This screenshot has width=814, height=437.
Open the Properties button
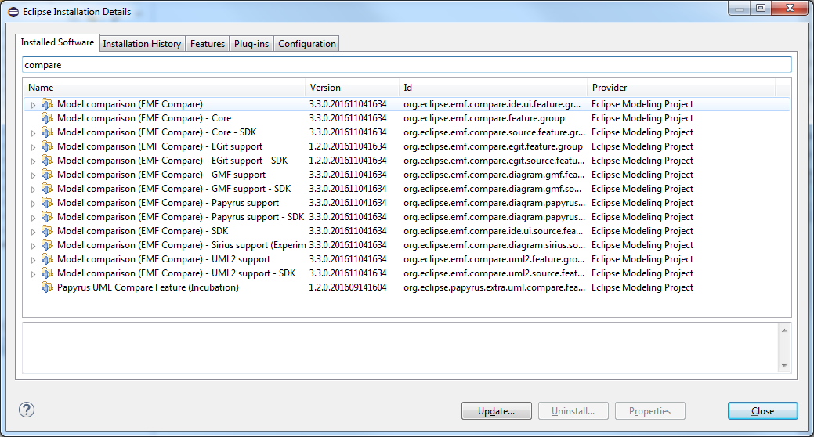(x=650, y=410)
